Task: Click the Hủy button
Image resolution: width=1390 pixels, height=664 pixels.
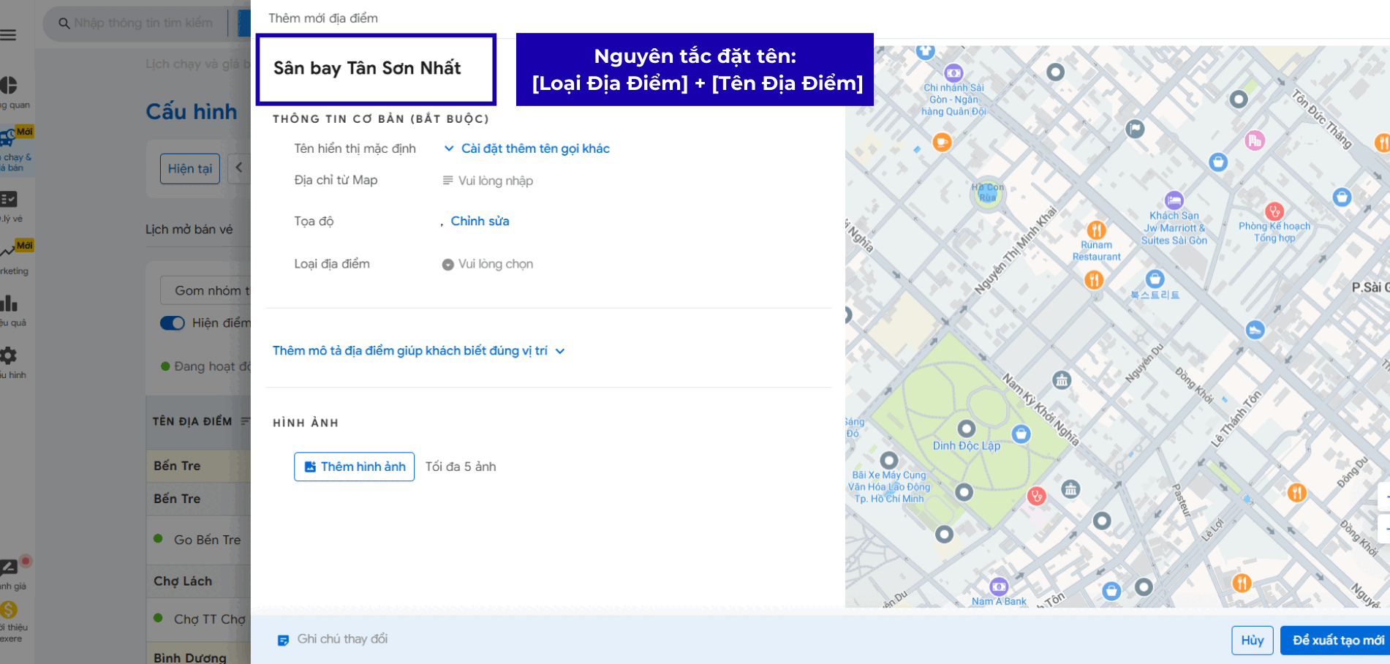Action: [x=1252, y=641]
